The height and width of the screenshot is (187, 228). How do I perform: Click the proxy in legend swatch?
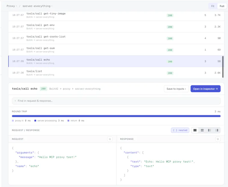click(x=13, y=120)
